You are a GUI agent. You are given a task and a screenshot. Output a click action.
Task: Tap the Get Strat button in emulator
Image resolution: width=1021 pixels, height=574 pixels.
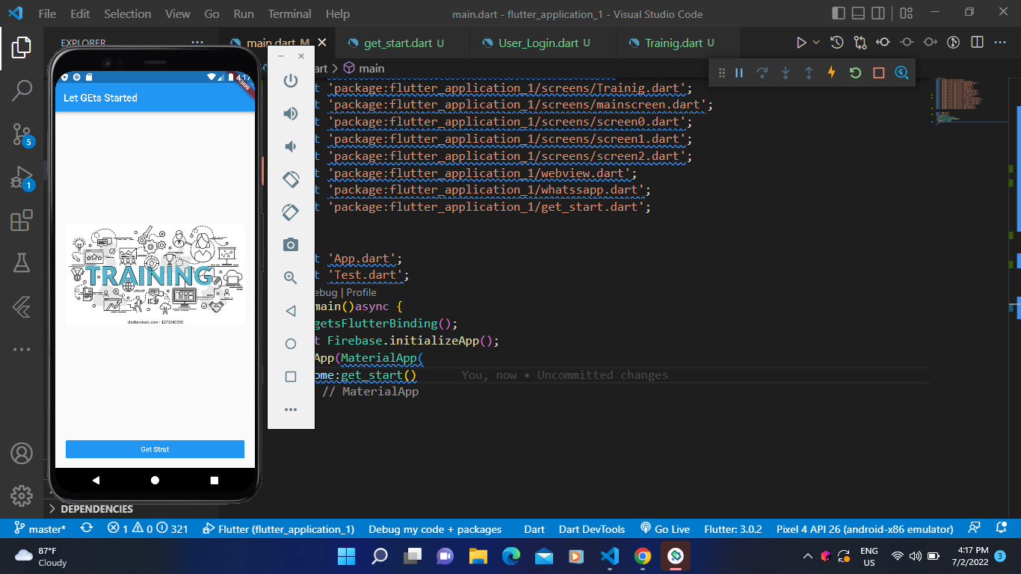(155, 449)
